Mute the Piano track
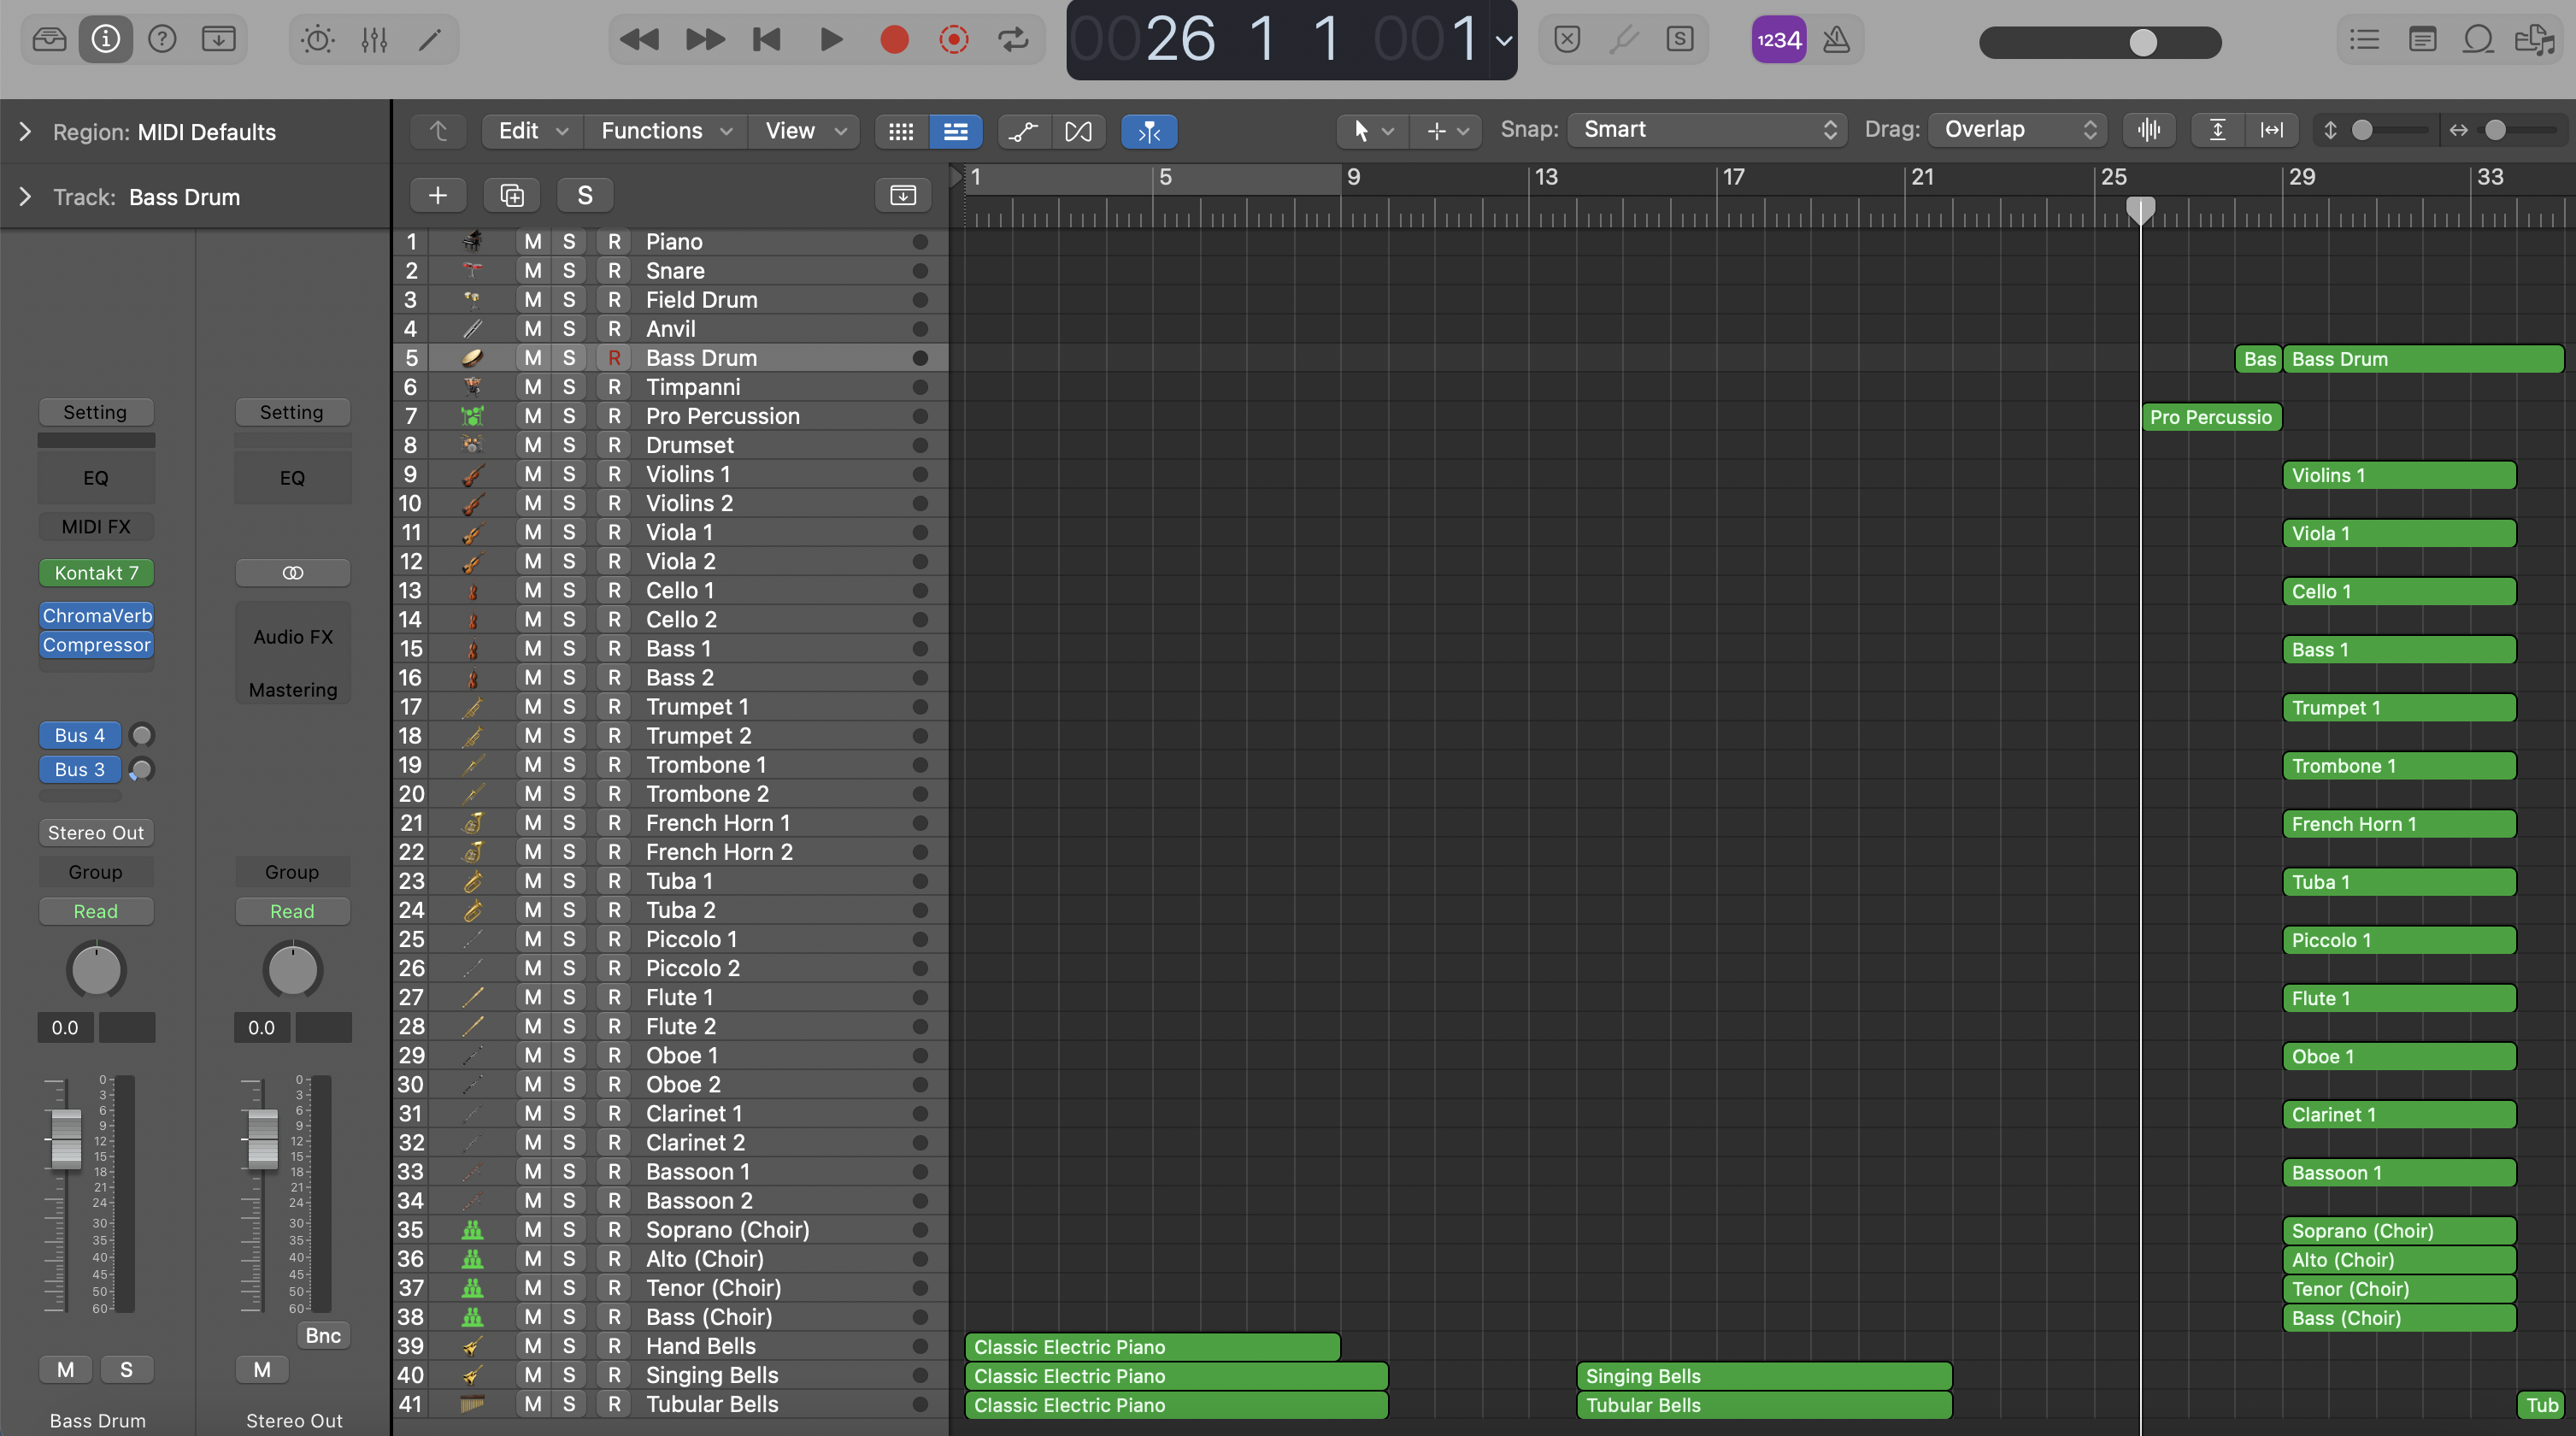 click(533, 242)
